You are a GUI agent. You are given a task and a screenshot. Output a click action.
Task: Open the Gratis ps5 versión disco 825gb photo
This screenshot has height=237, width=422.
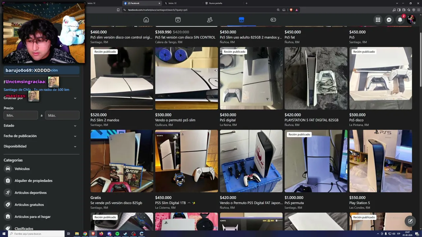tap(122, 161)
